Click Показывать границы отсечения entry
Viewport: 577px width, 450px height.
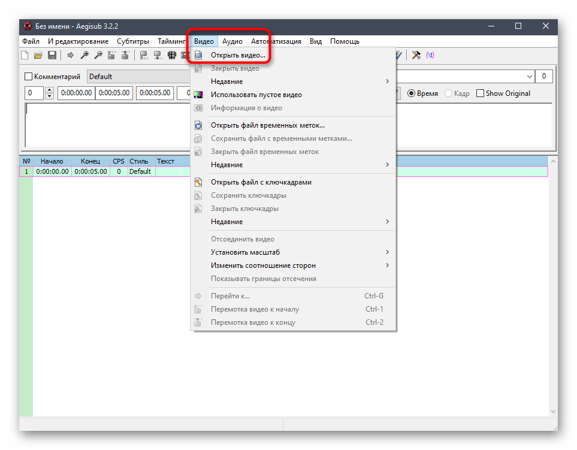[x=293, y=279]
